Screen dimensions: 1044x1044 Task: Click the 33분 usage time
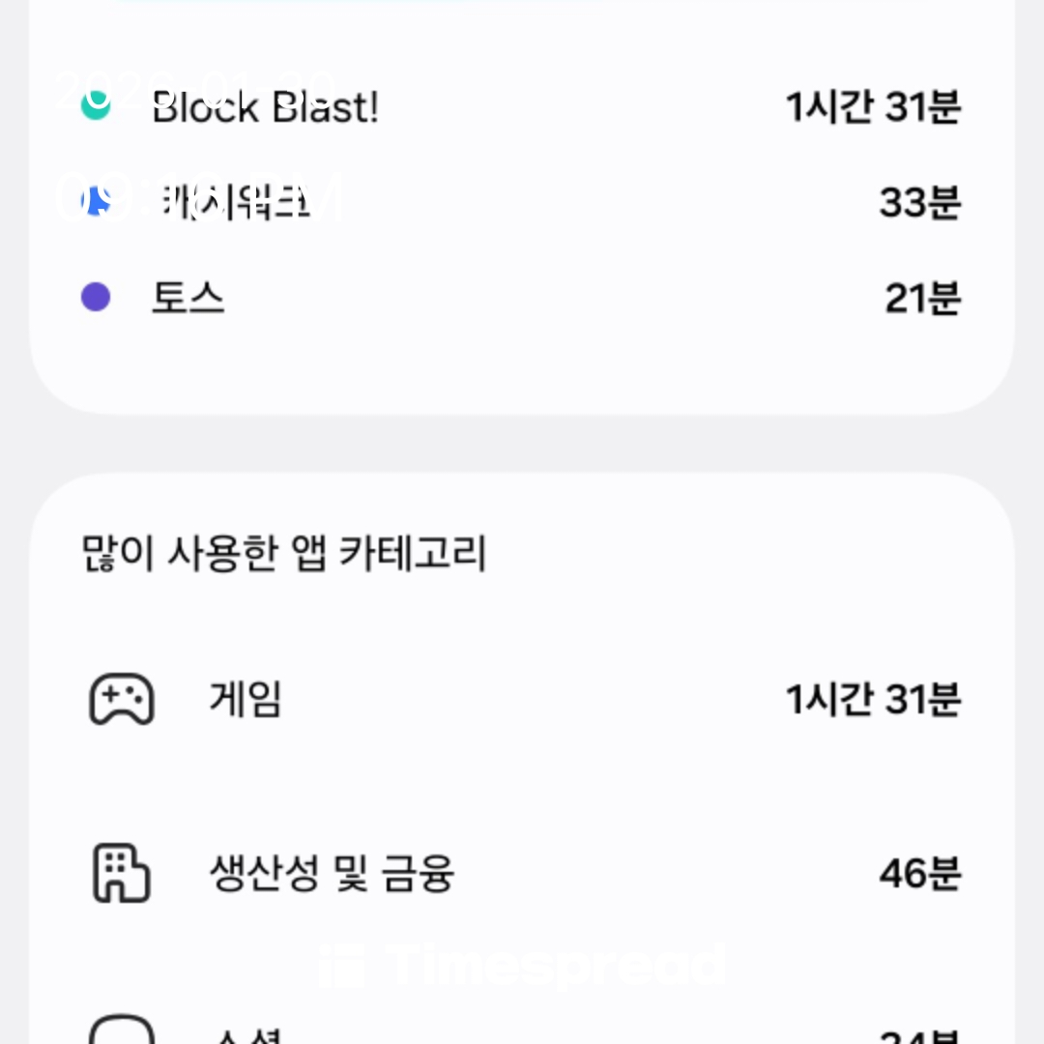pyautogui.click(x=919, y=203)
